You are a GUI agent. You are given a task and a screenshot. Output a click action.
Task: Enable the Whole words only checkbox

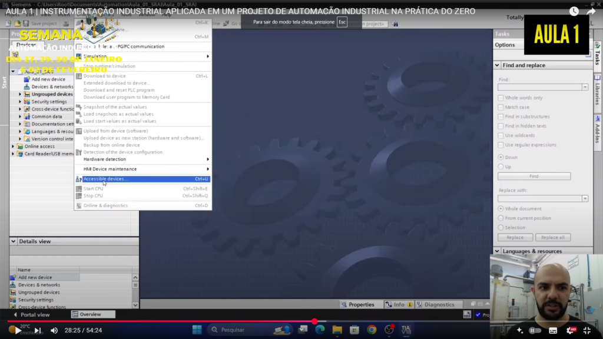pos(501,98)
